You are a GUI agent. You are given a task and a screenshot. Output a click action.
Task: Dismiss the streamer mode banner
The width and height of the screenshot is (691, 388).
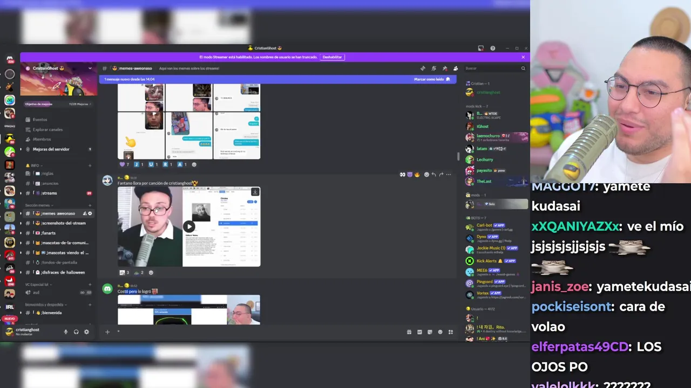click(x=523, y=57)
